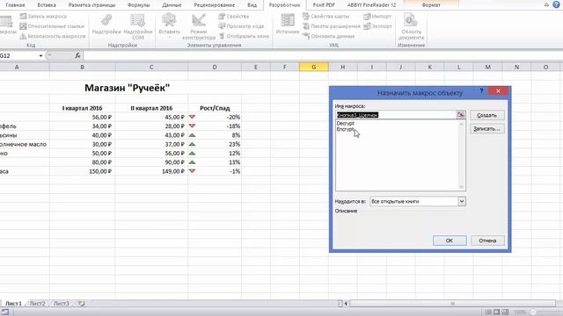Click OK in Assign Macro dialog

pos(450,241)
